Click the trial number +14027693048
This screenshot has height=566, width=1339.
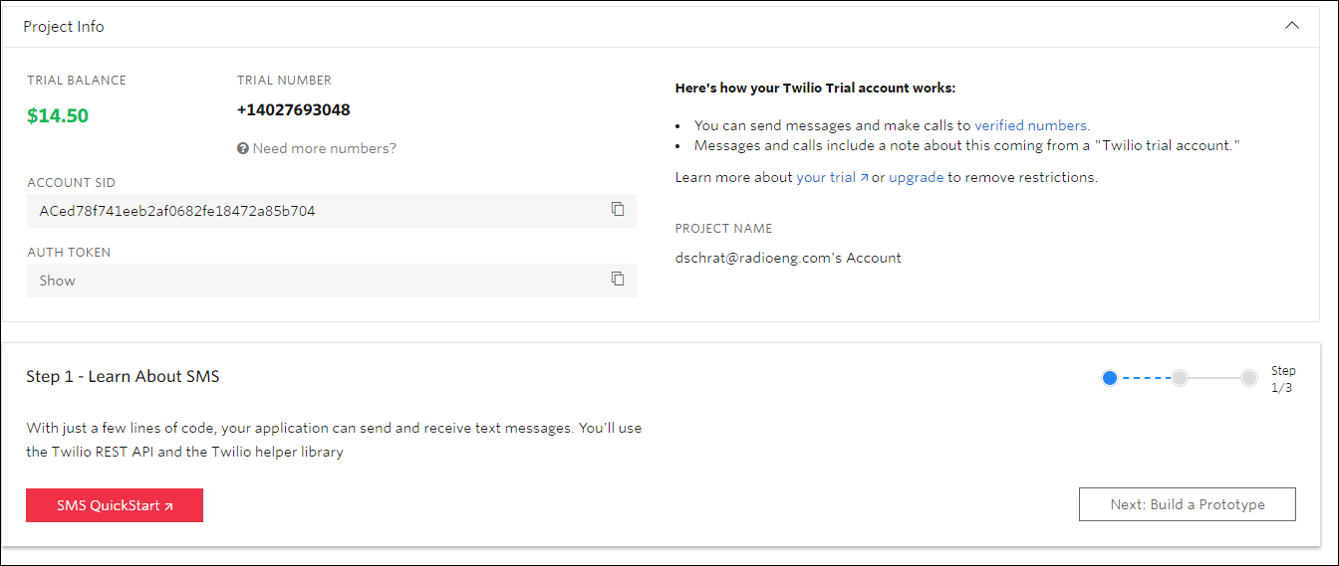(x=293, y=110)
